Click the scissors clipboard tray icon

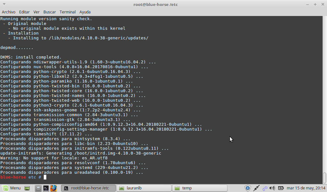(264, 188)
